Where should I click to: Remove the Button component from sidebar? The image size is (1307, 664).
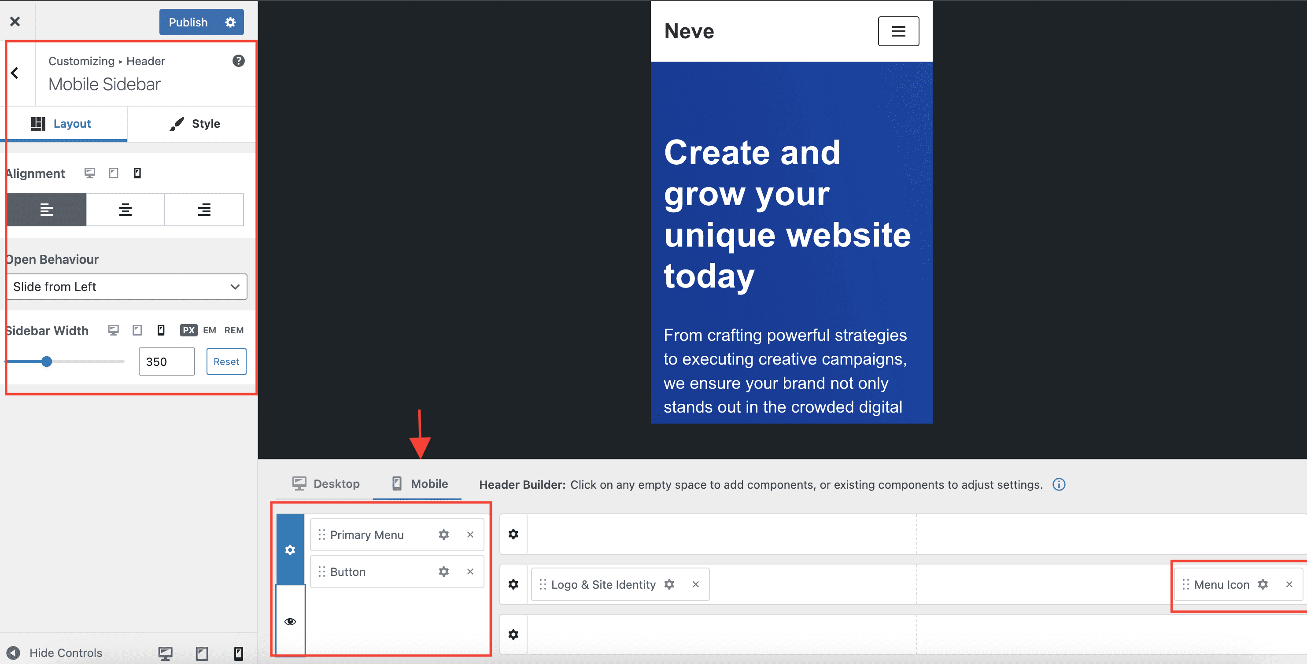(470, 572)
